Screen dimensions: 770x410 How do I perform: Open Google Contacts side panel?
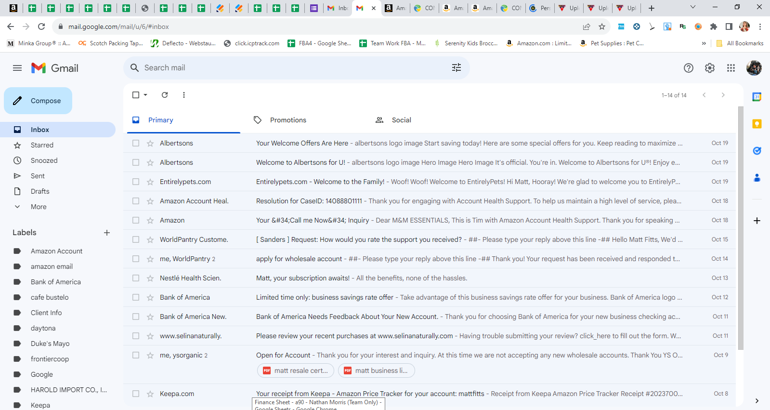pos(757,178)
